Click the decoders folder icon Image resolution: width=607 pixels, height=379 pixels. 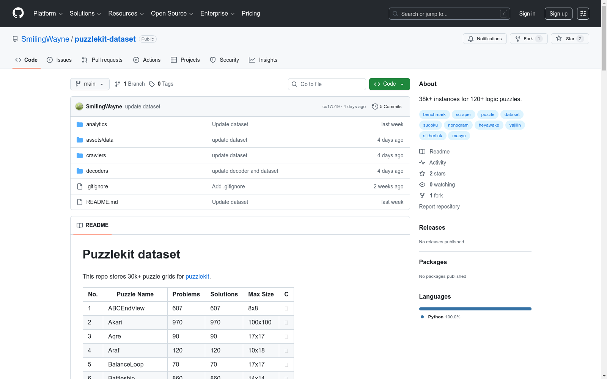(x=80, y=171)
